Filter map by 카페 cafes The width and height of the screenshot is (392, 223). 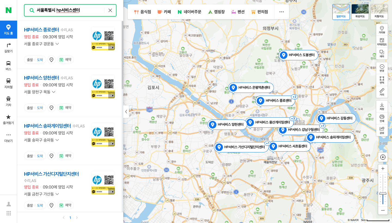point(164,12)
